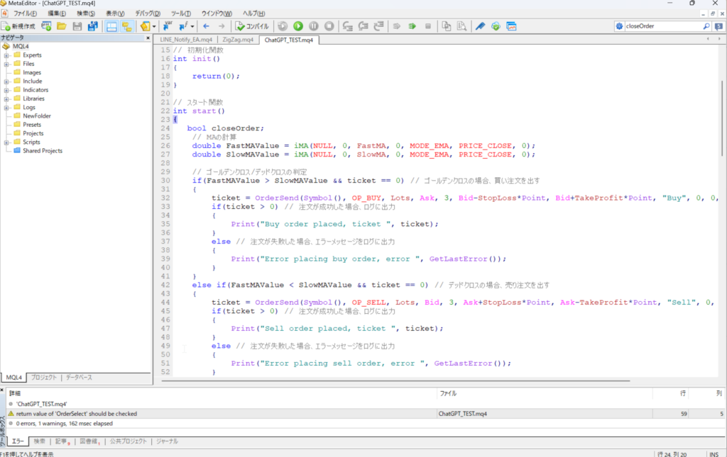
Task: Click the green profiling on history arrow icon
Action: (412, 26)
